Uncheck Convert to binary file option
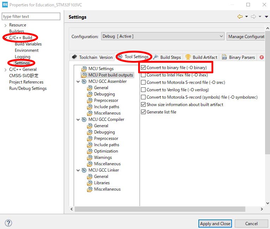270x229 pixels. pyautogui.click(x=143, y=67)
